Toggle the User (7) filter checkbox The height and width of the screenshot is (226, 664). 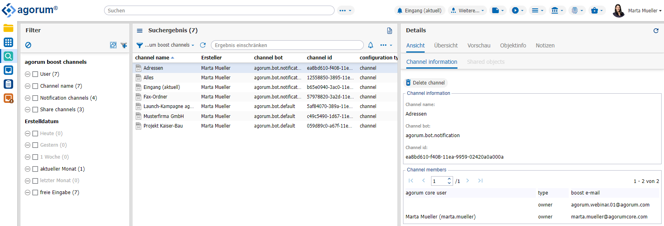(x=35, y=74)
